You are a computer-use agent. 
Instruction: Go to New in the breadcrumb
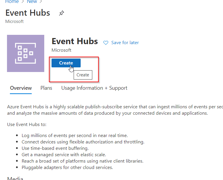32,1
